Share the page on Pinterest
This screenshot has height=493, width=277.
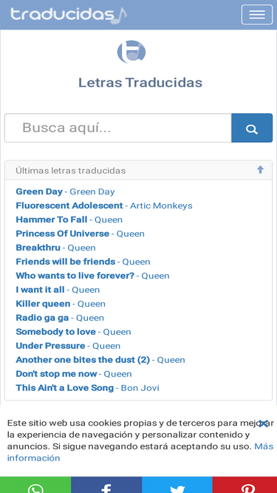(x=244, y=485)
